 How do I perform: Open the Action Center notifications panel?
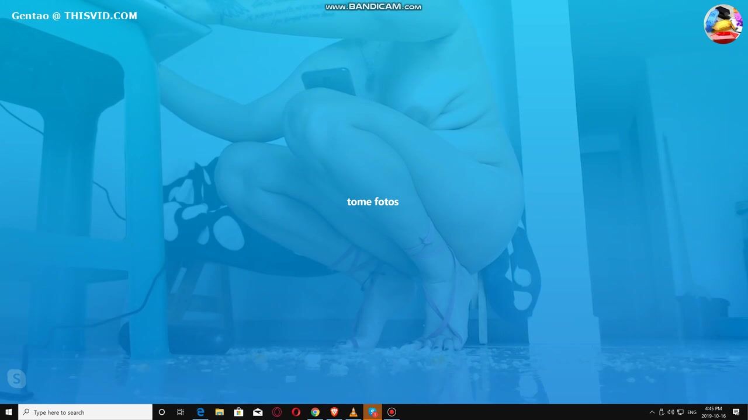(x=736, y=412)
